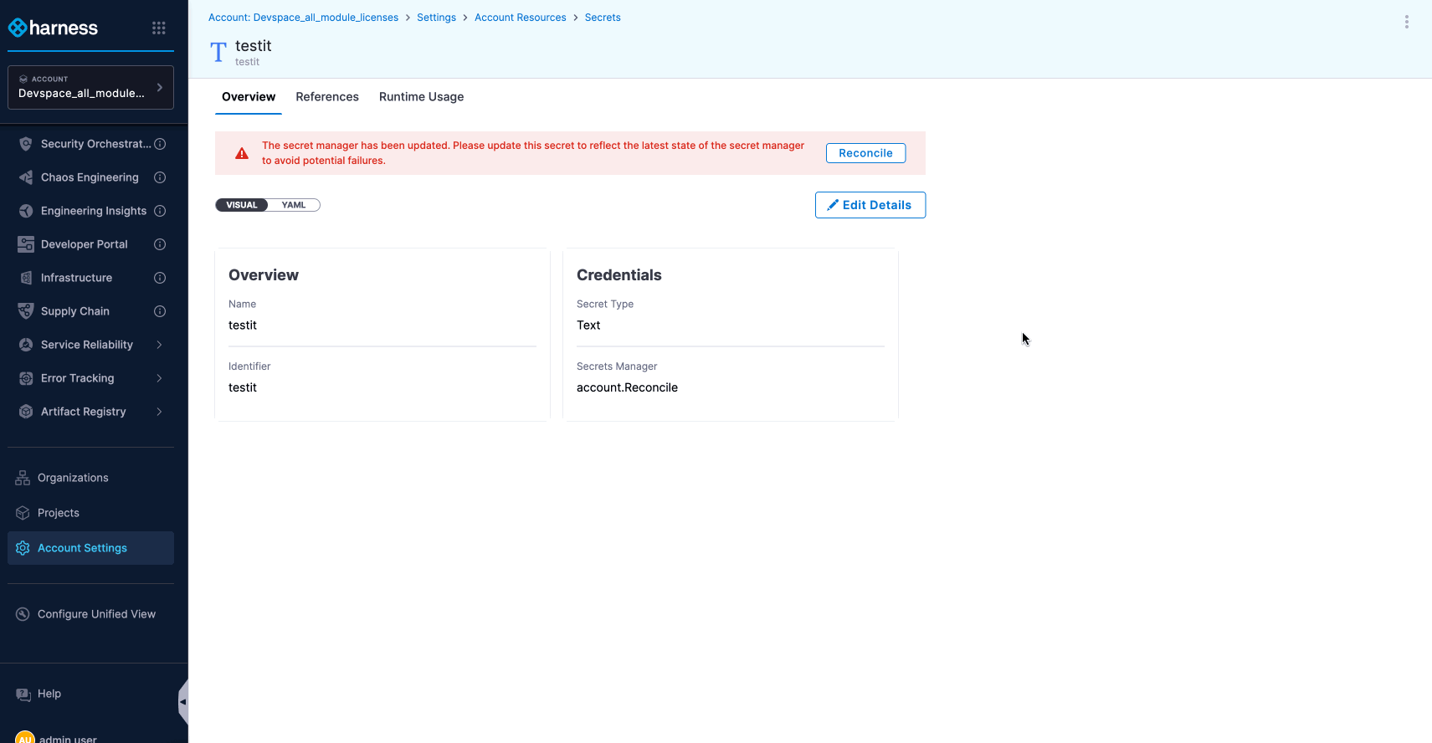Click Edit Details button
This screenshot has height=743, width=1432.
870,205
